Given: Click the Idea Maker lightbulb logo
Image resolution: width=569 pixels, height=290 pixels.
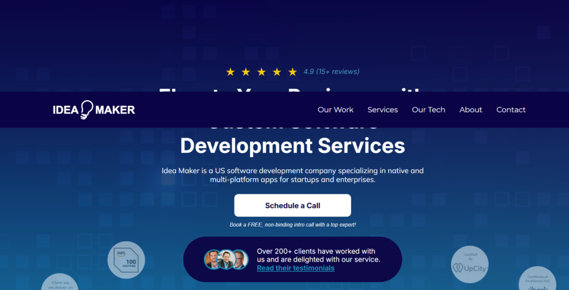Looking at the screenshot, I should click(93, 109).
